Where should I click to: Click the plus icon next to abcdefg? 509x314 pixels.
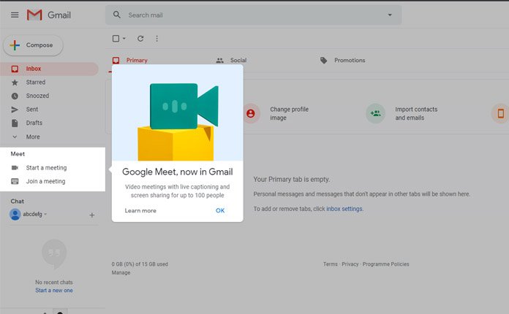(x=91, y=215)
